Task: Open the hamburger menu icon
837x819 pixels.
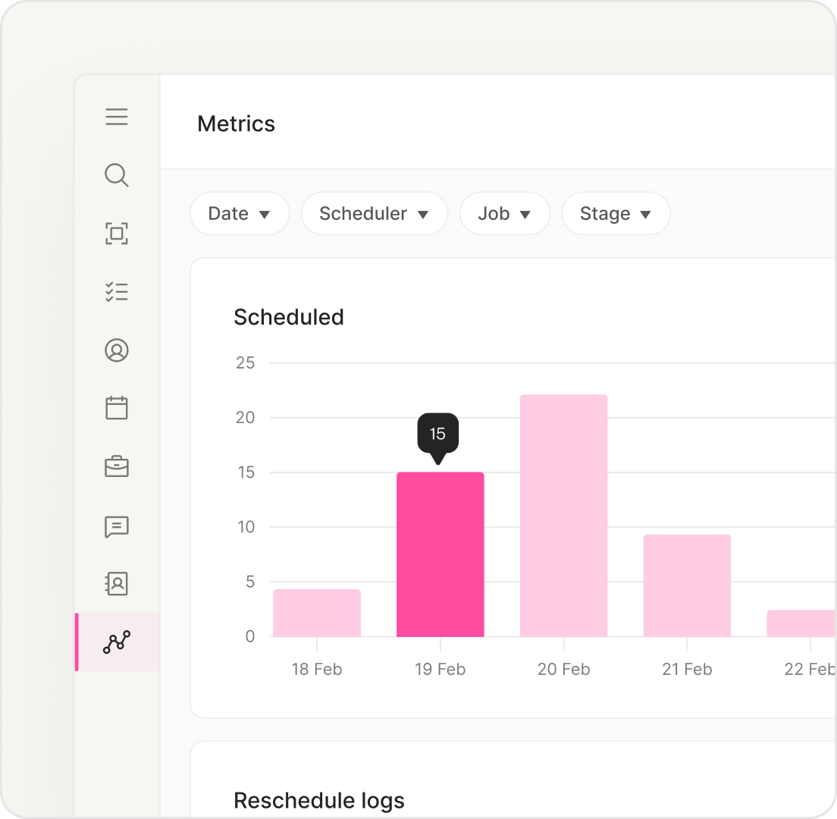Action: coord(116,116)
